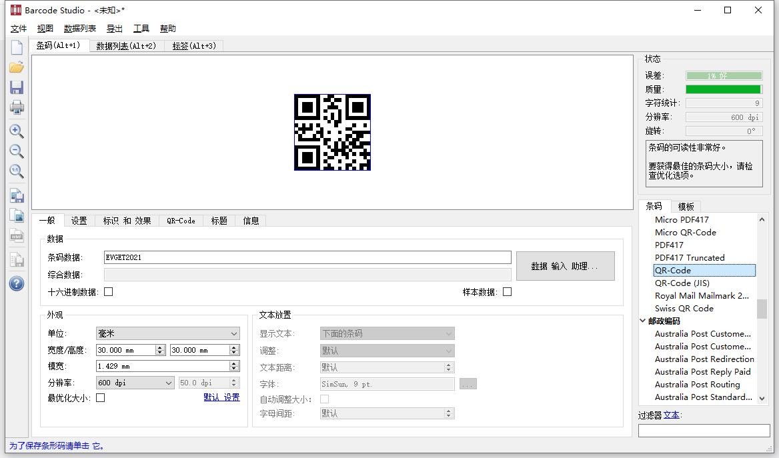Click the Barcode Studio app icon

pyautogui.click(x=16, y=10)
